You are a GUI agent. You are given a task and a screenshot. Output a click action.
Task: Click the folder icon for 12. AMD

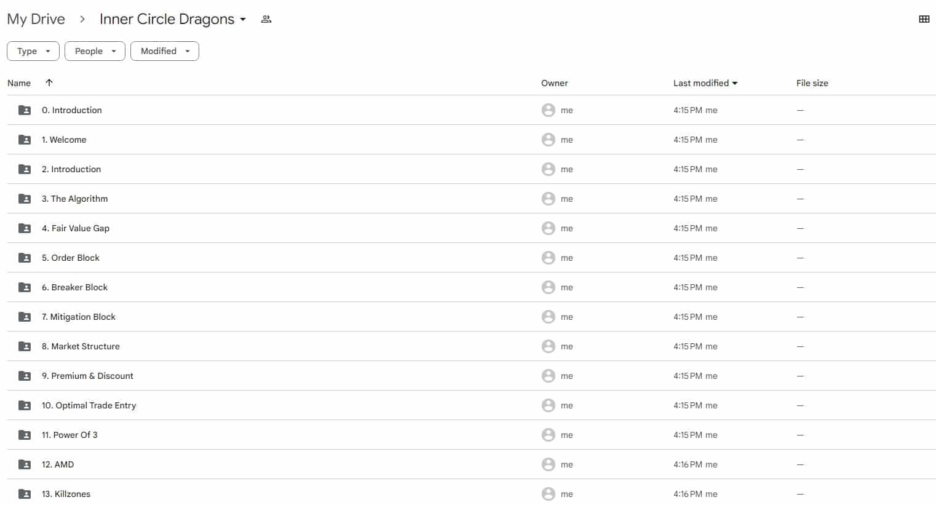(25, 464)
